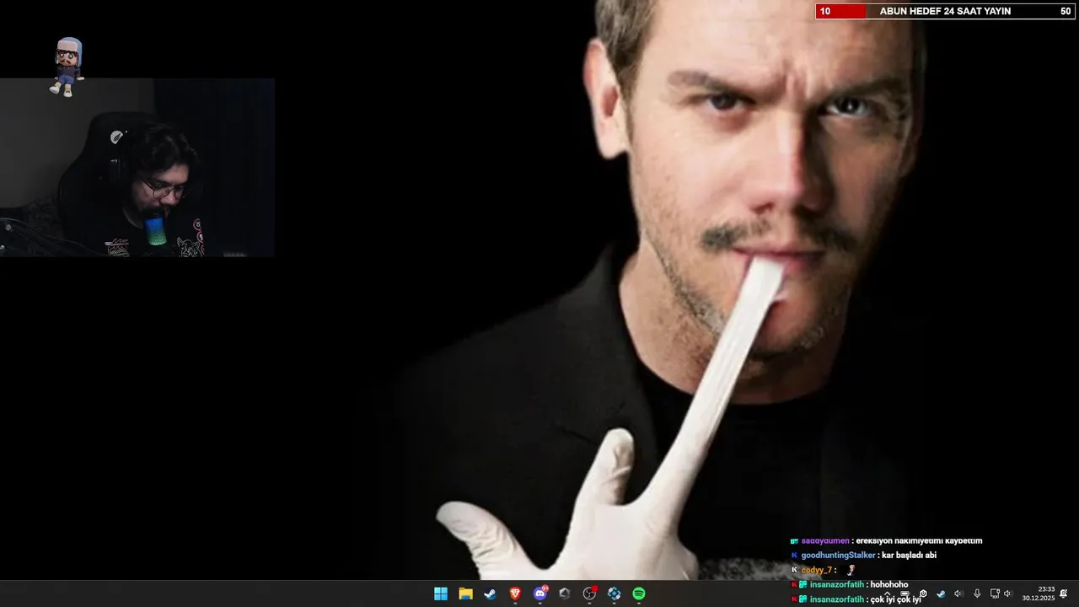Show hidden system tray icons
1079x607 pixels.
(x=888, y=594)
